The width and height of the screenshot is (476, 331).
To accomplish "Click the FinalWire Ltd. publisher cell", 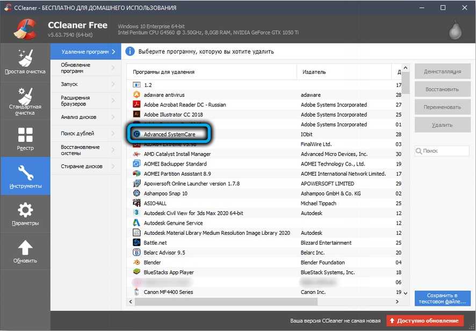I will point(316,144).
